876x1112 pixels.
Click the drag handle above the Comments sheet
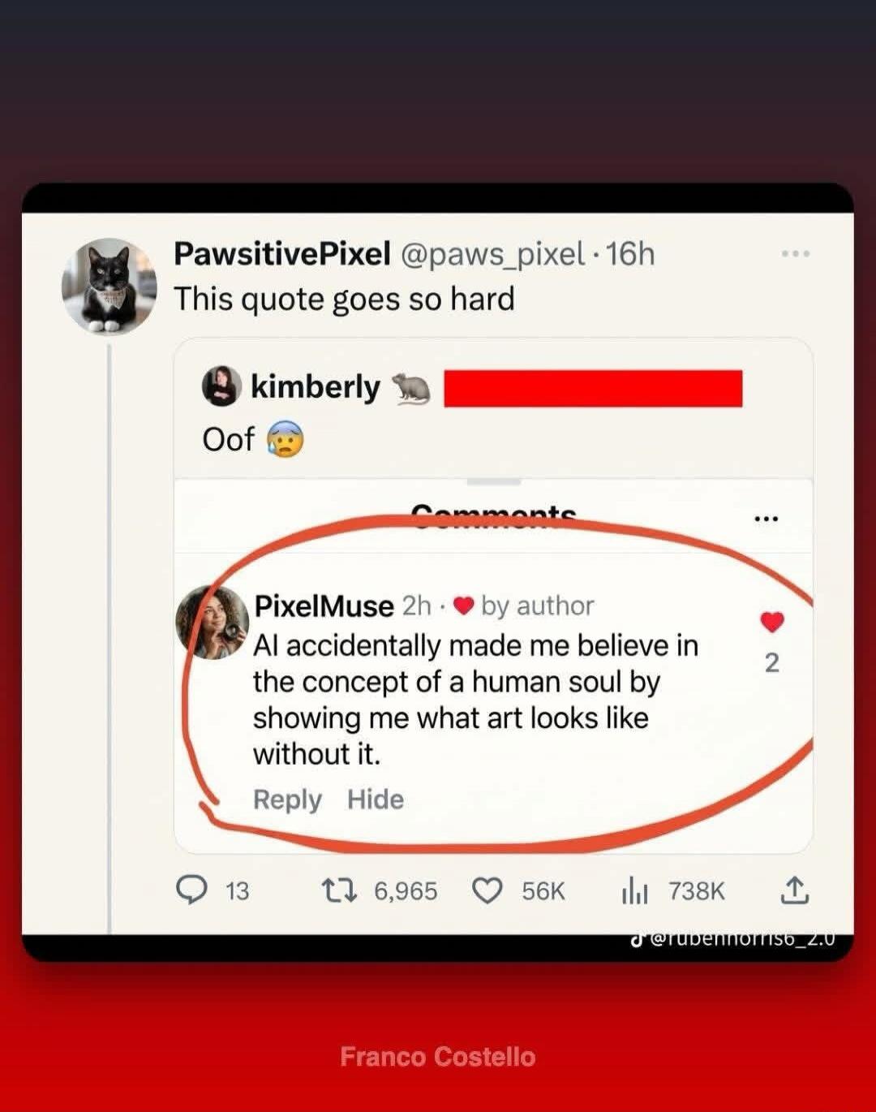pos(493,482)
